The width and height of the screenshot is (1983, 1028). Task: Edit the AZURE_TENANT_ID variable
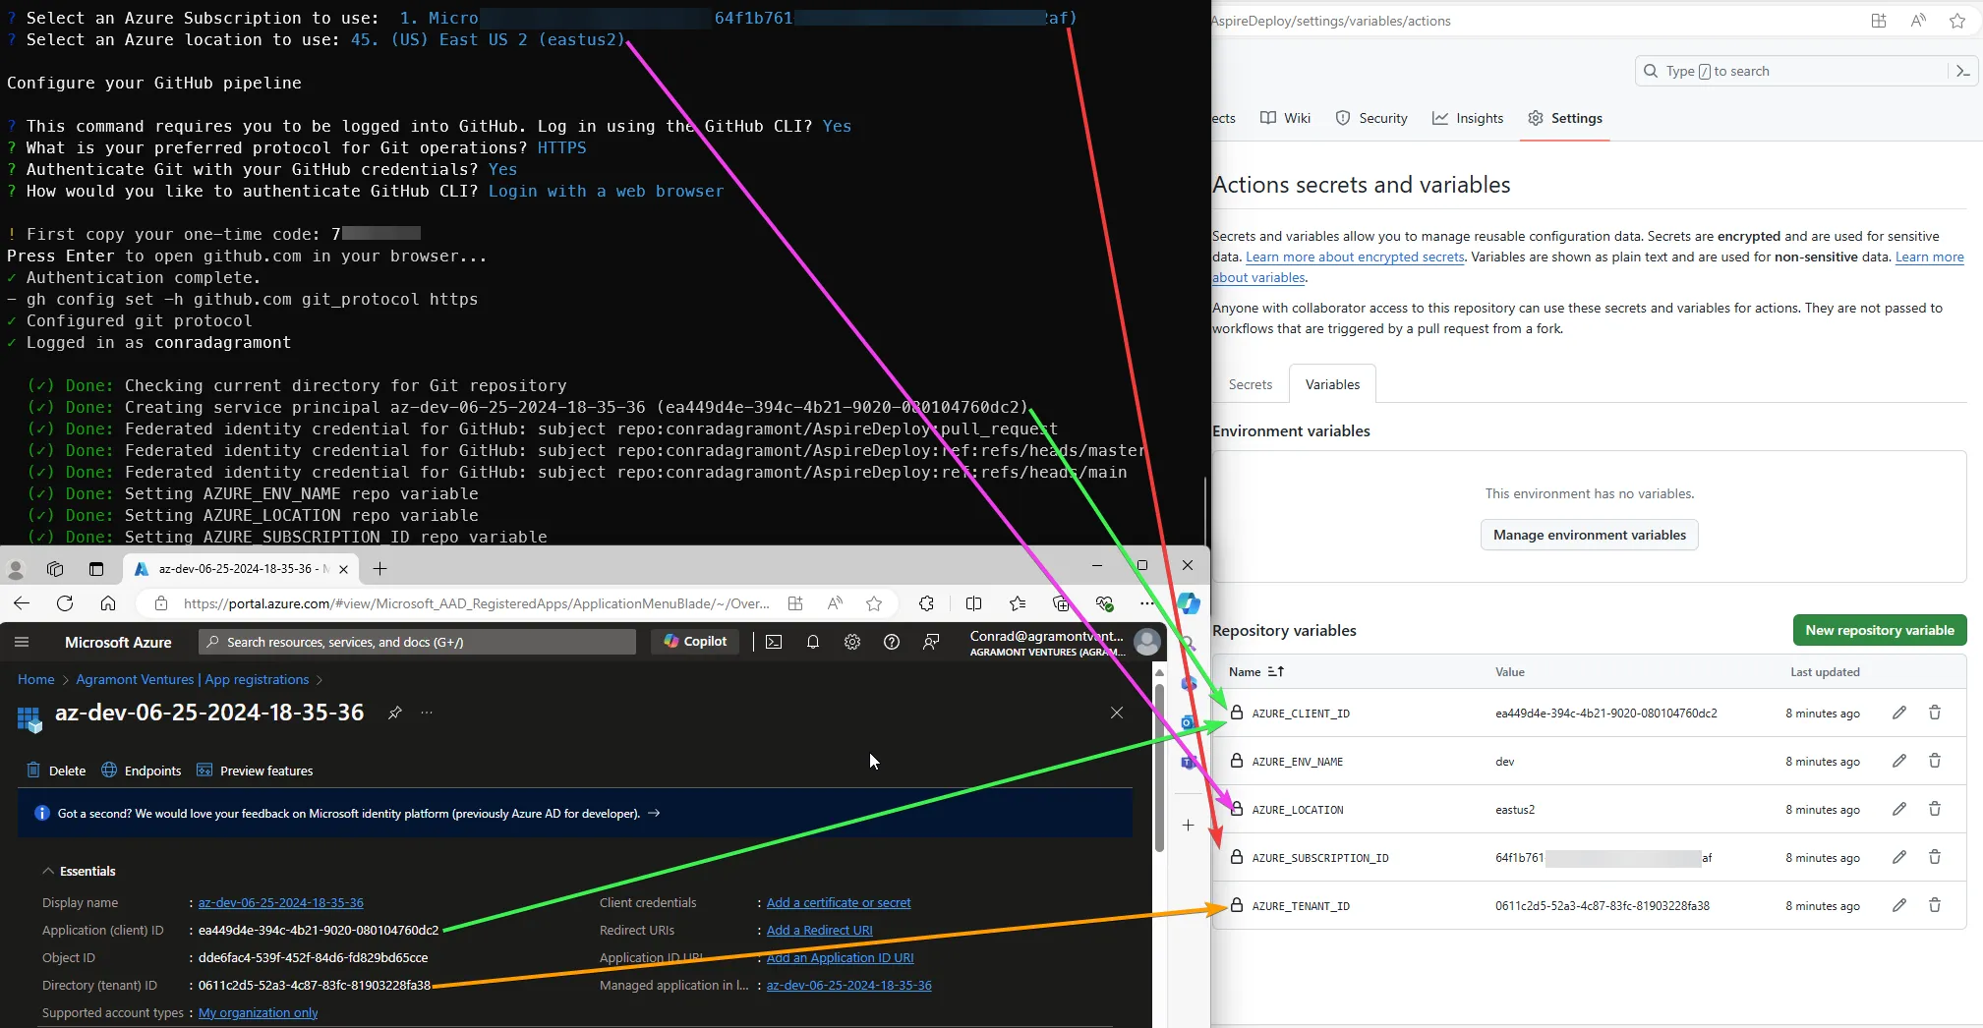1899,905
